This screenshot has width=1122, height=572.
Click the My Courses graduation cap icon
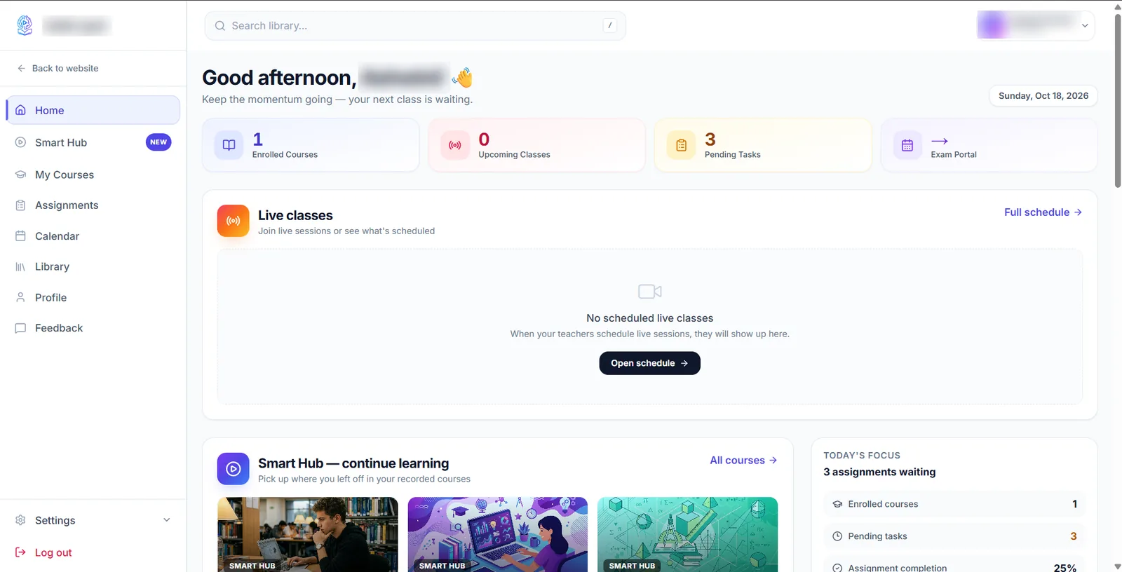click(21, 175)
